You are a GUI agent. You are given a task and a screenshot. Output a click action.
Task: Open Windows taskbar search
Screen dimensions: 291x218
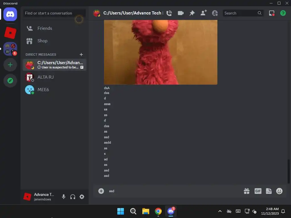(x=133, y=211)
